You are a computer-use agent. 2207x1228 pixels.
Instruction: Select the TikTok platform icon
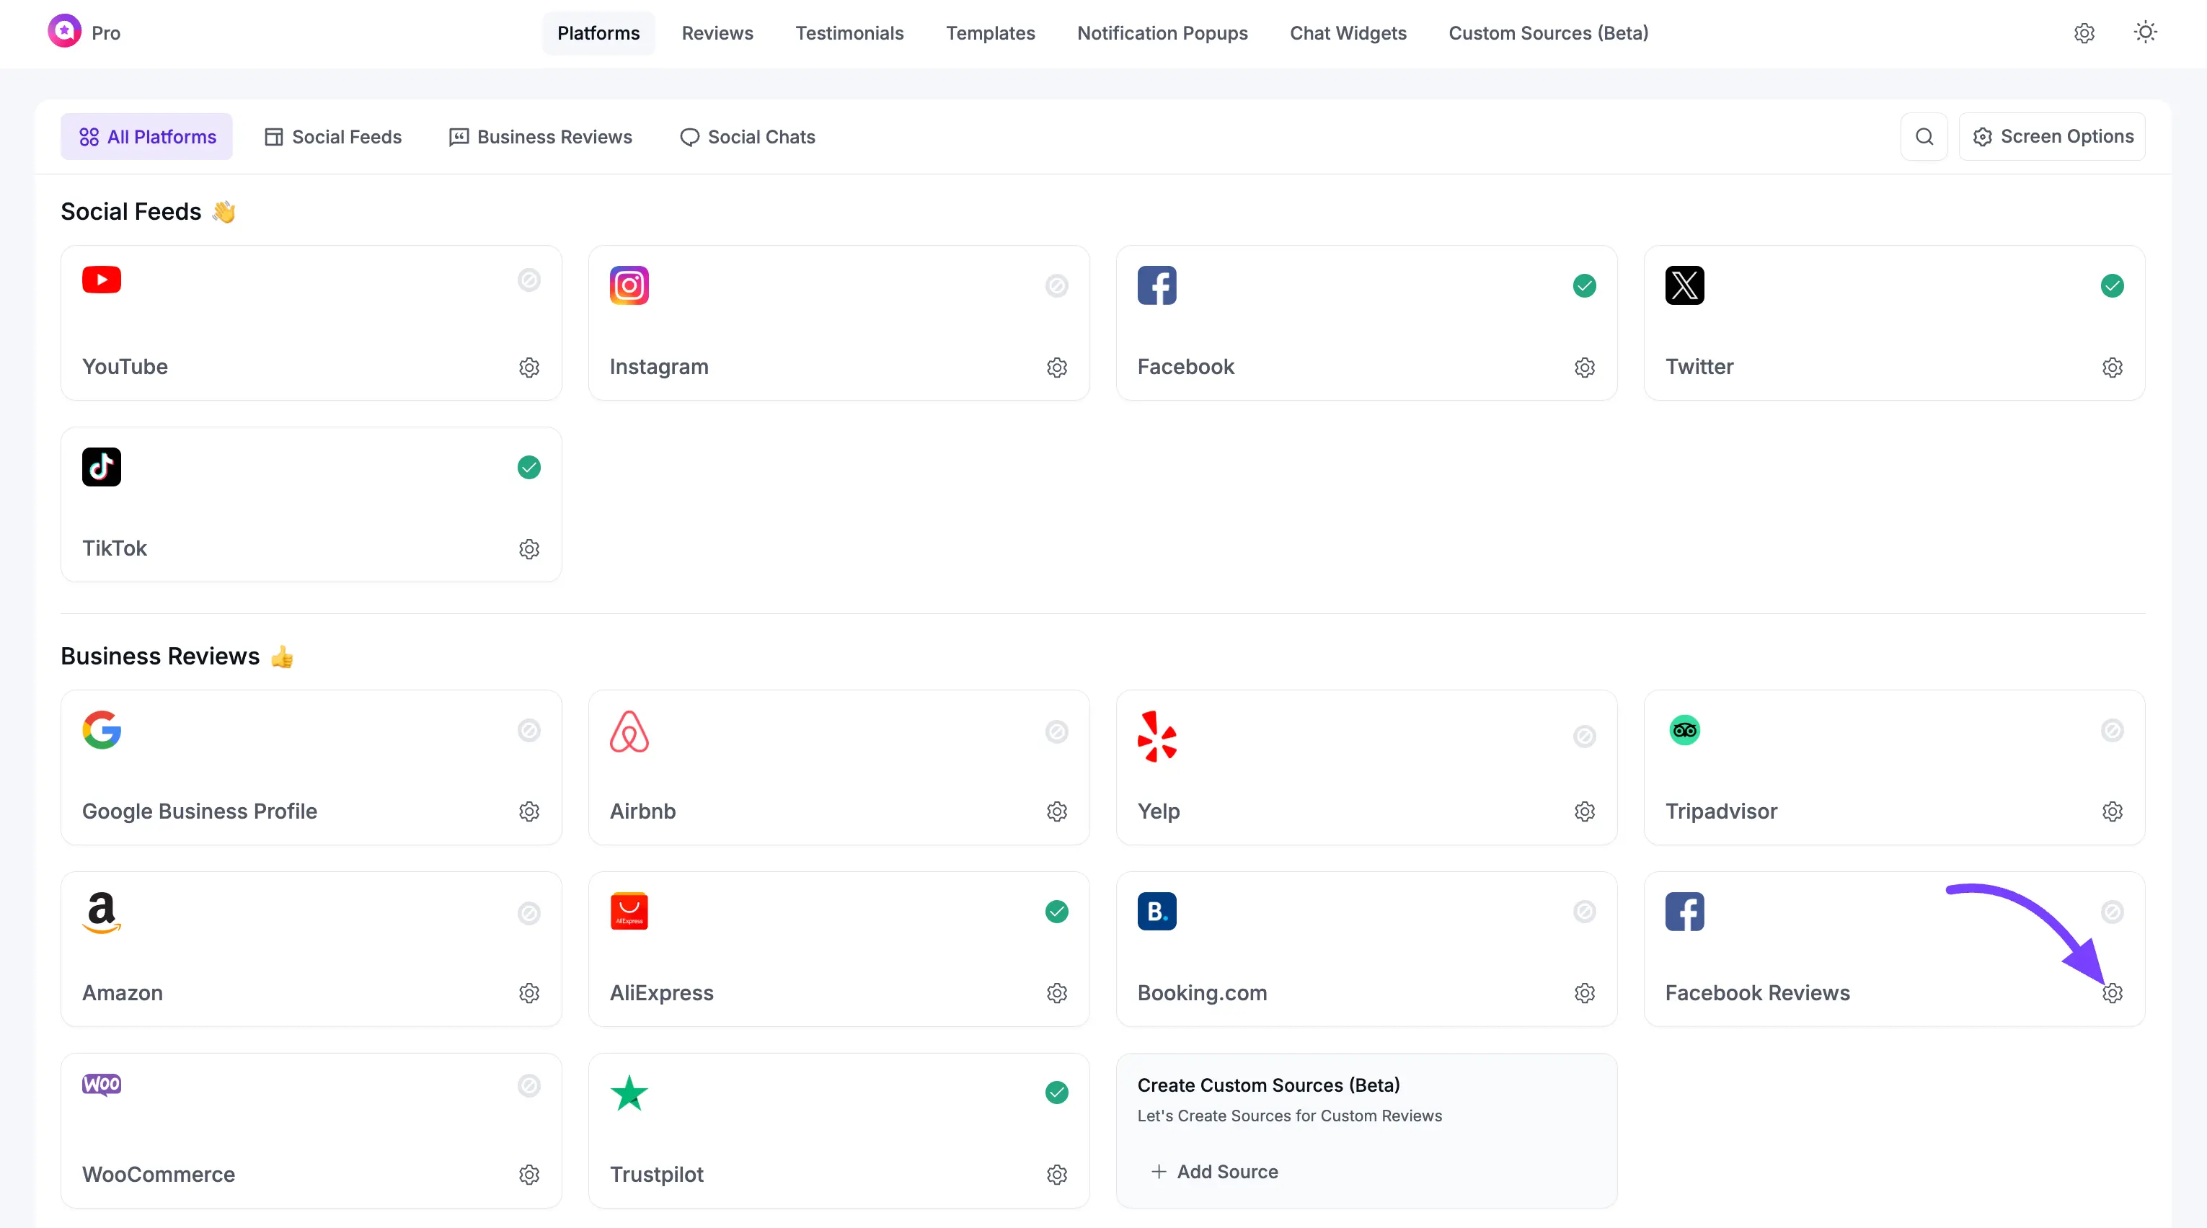tap(101, 467)
